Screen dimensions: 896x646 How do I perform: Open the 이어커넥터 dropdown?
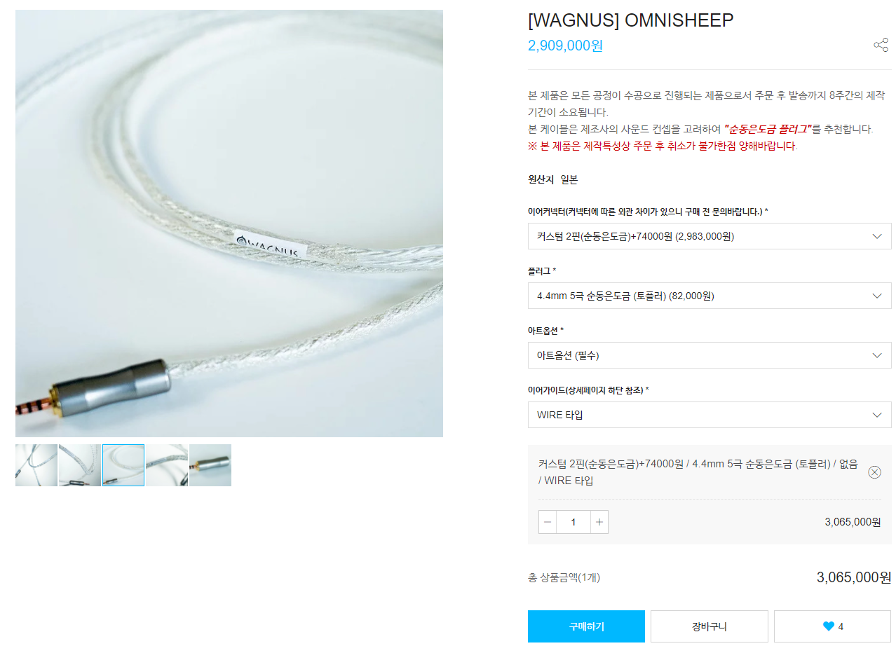click(x=710, y=236)
